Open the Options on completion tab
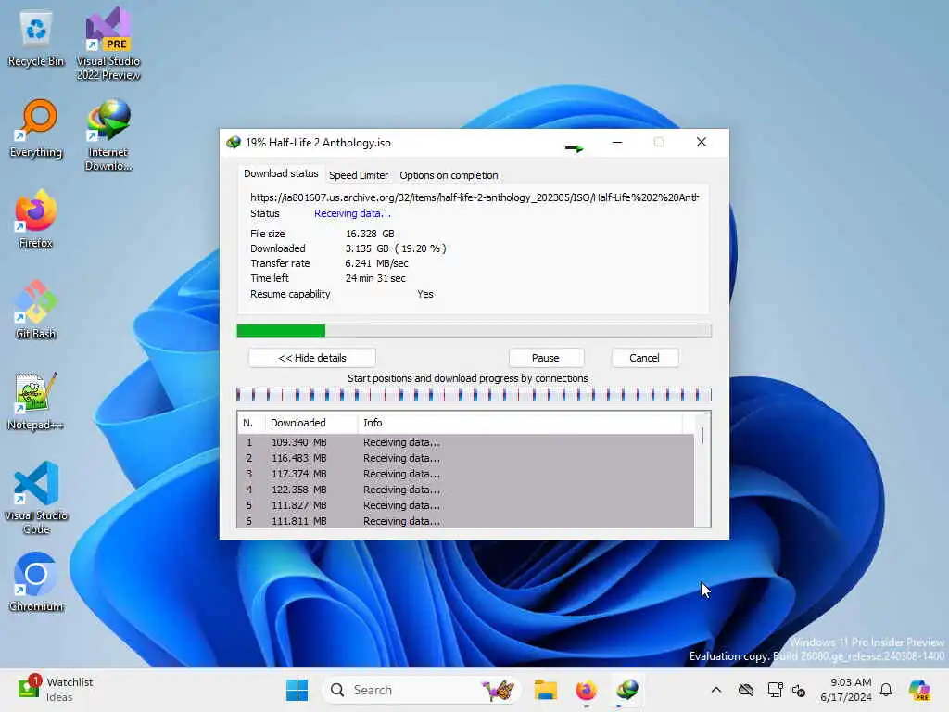 (449, 175)
